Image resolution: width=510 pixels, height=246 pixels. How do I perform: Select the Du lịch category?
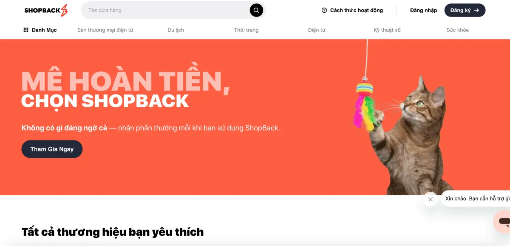(x=176, y=30)
